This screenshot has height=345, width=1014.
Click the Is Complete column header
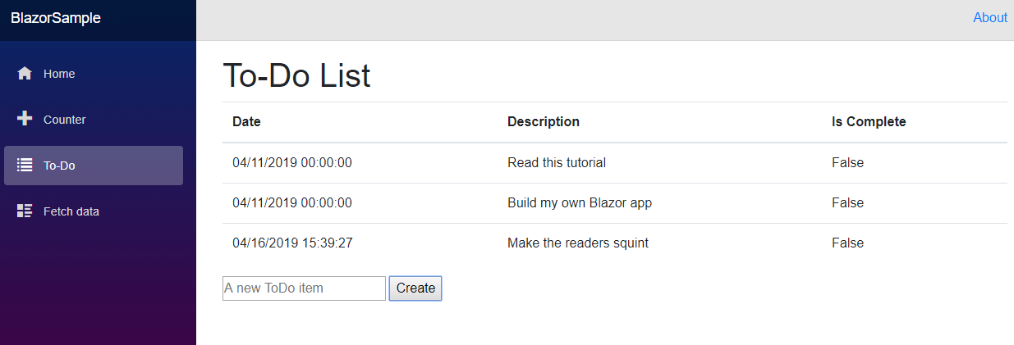tap(869, 121)
